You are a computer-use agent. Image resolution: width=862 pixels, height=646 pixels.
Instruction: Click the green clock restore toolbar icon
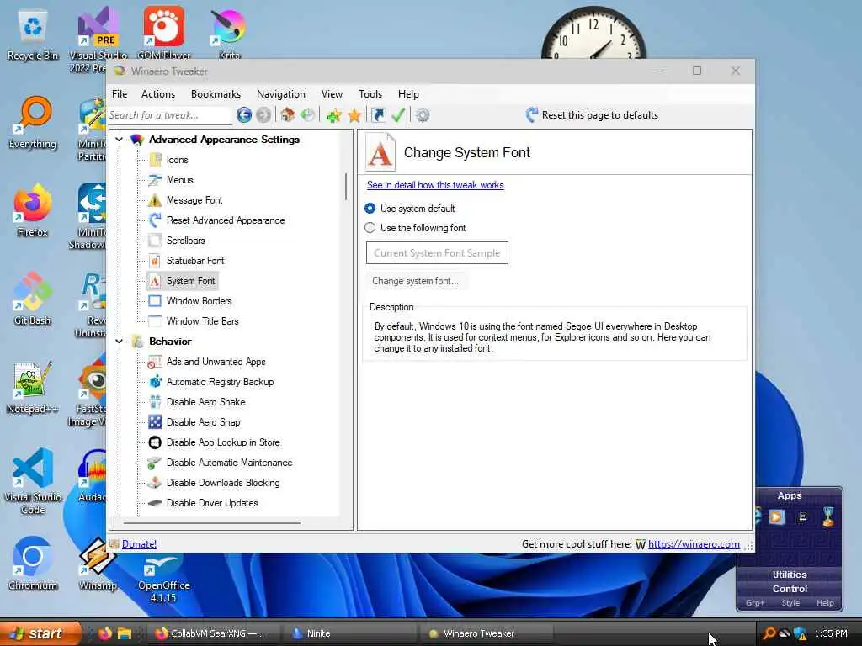click(x=308, y=114)
